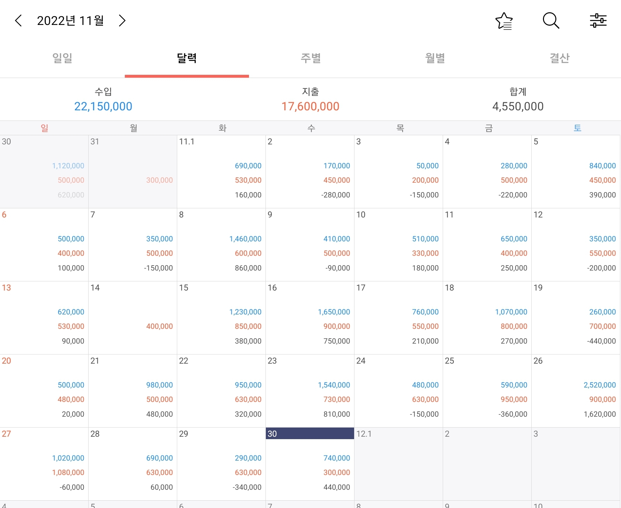621x508 pixels.
Task: Tap the 일 Sunday column header
Action: tap(44, 128)
